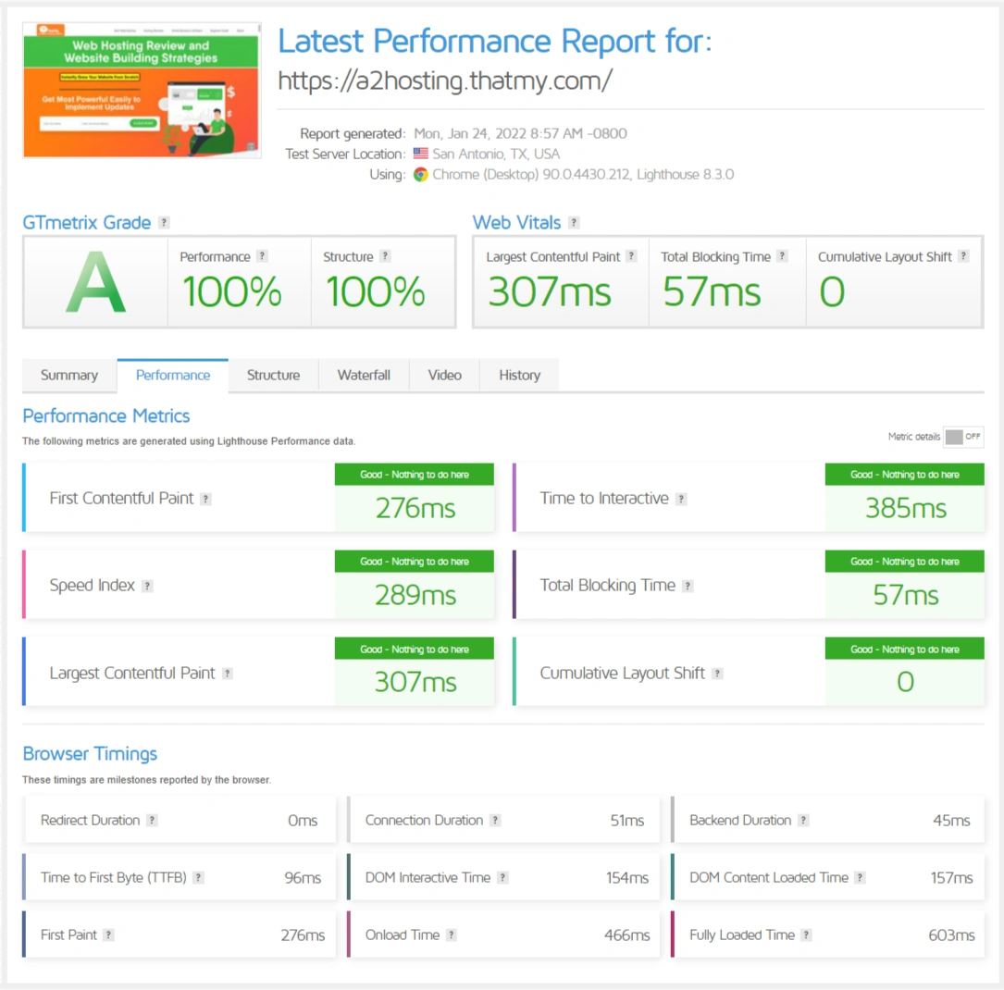Image resolution: width=1004 pixels, height=990 pixels.
Task: Turn on the Metric details toggle
Action: pos(962,436)
